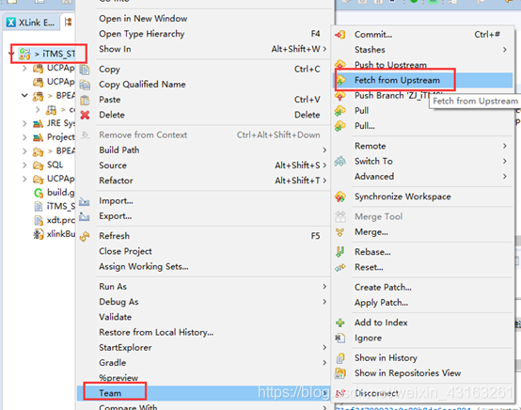Click the Refresh arrows icon

click(85, 236)
